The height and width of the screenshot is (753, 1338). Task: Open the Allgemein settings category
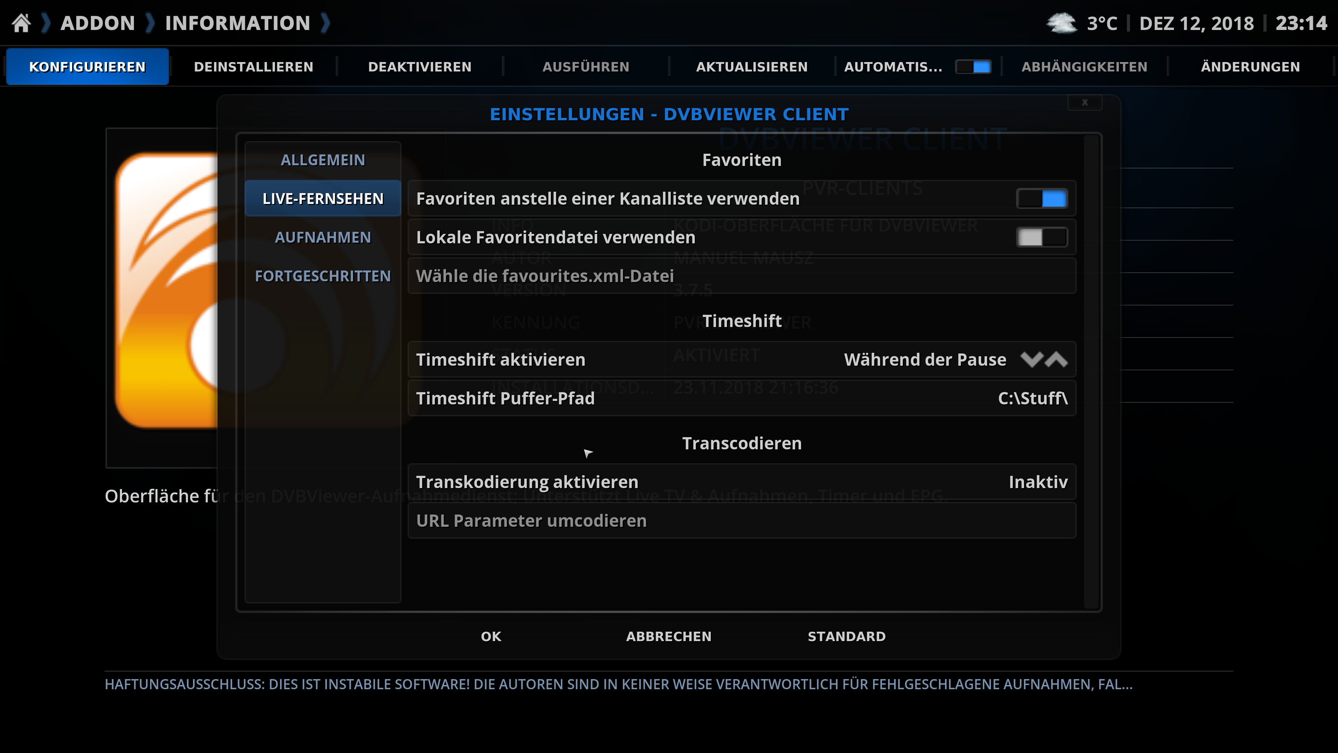(x=323, y=160)
